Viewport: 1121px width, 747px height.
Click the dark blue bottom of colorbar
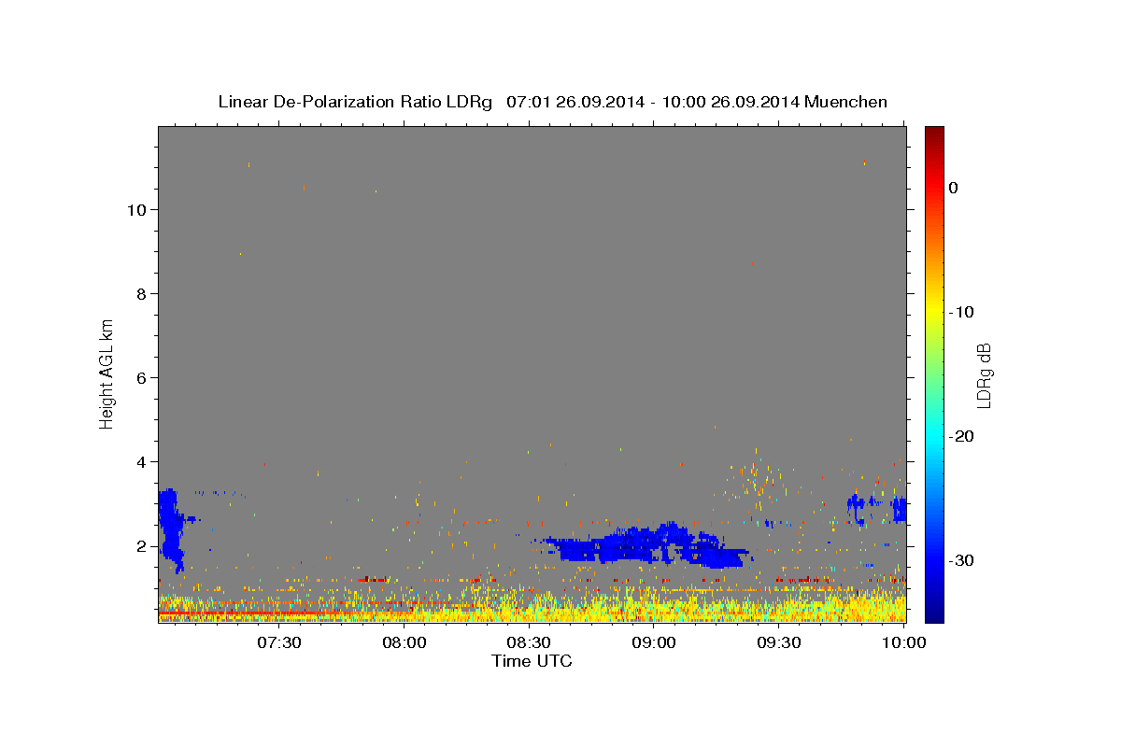coord(934,614)
